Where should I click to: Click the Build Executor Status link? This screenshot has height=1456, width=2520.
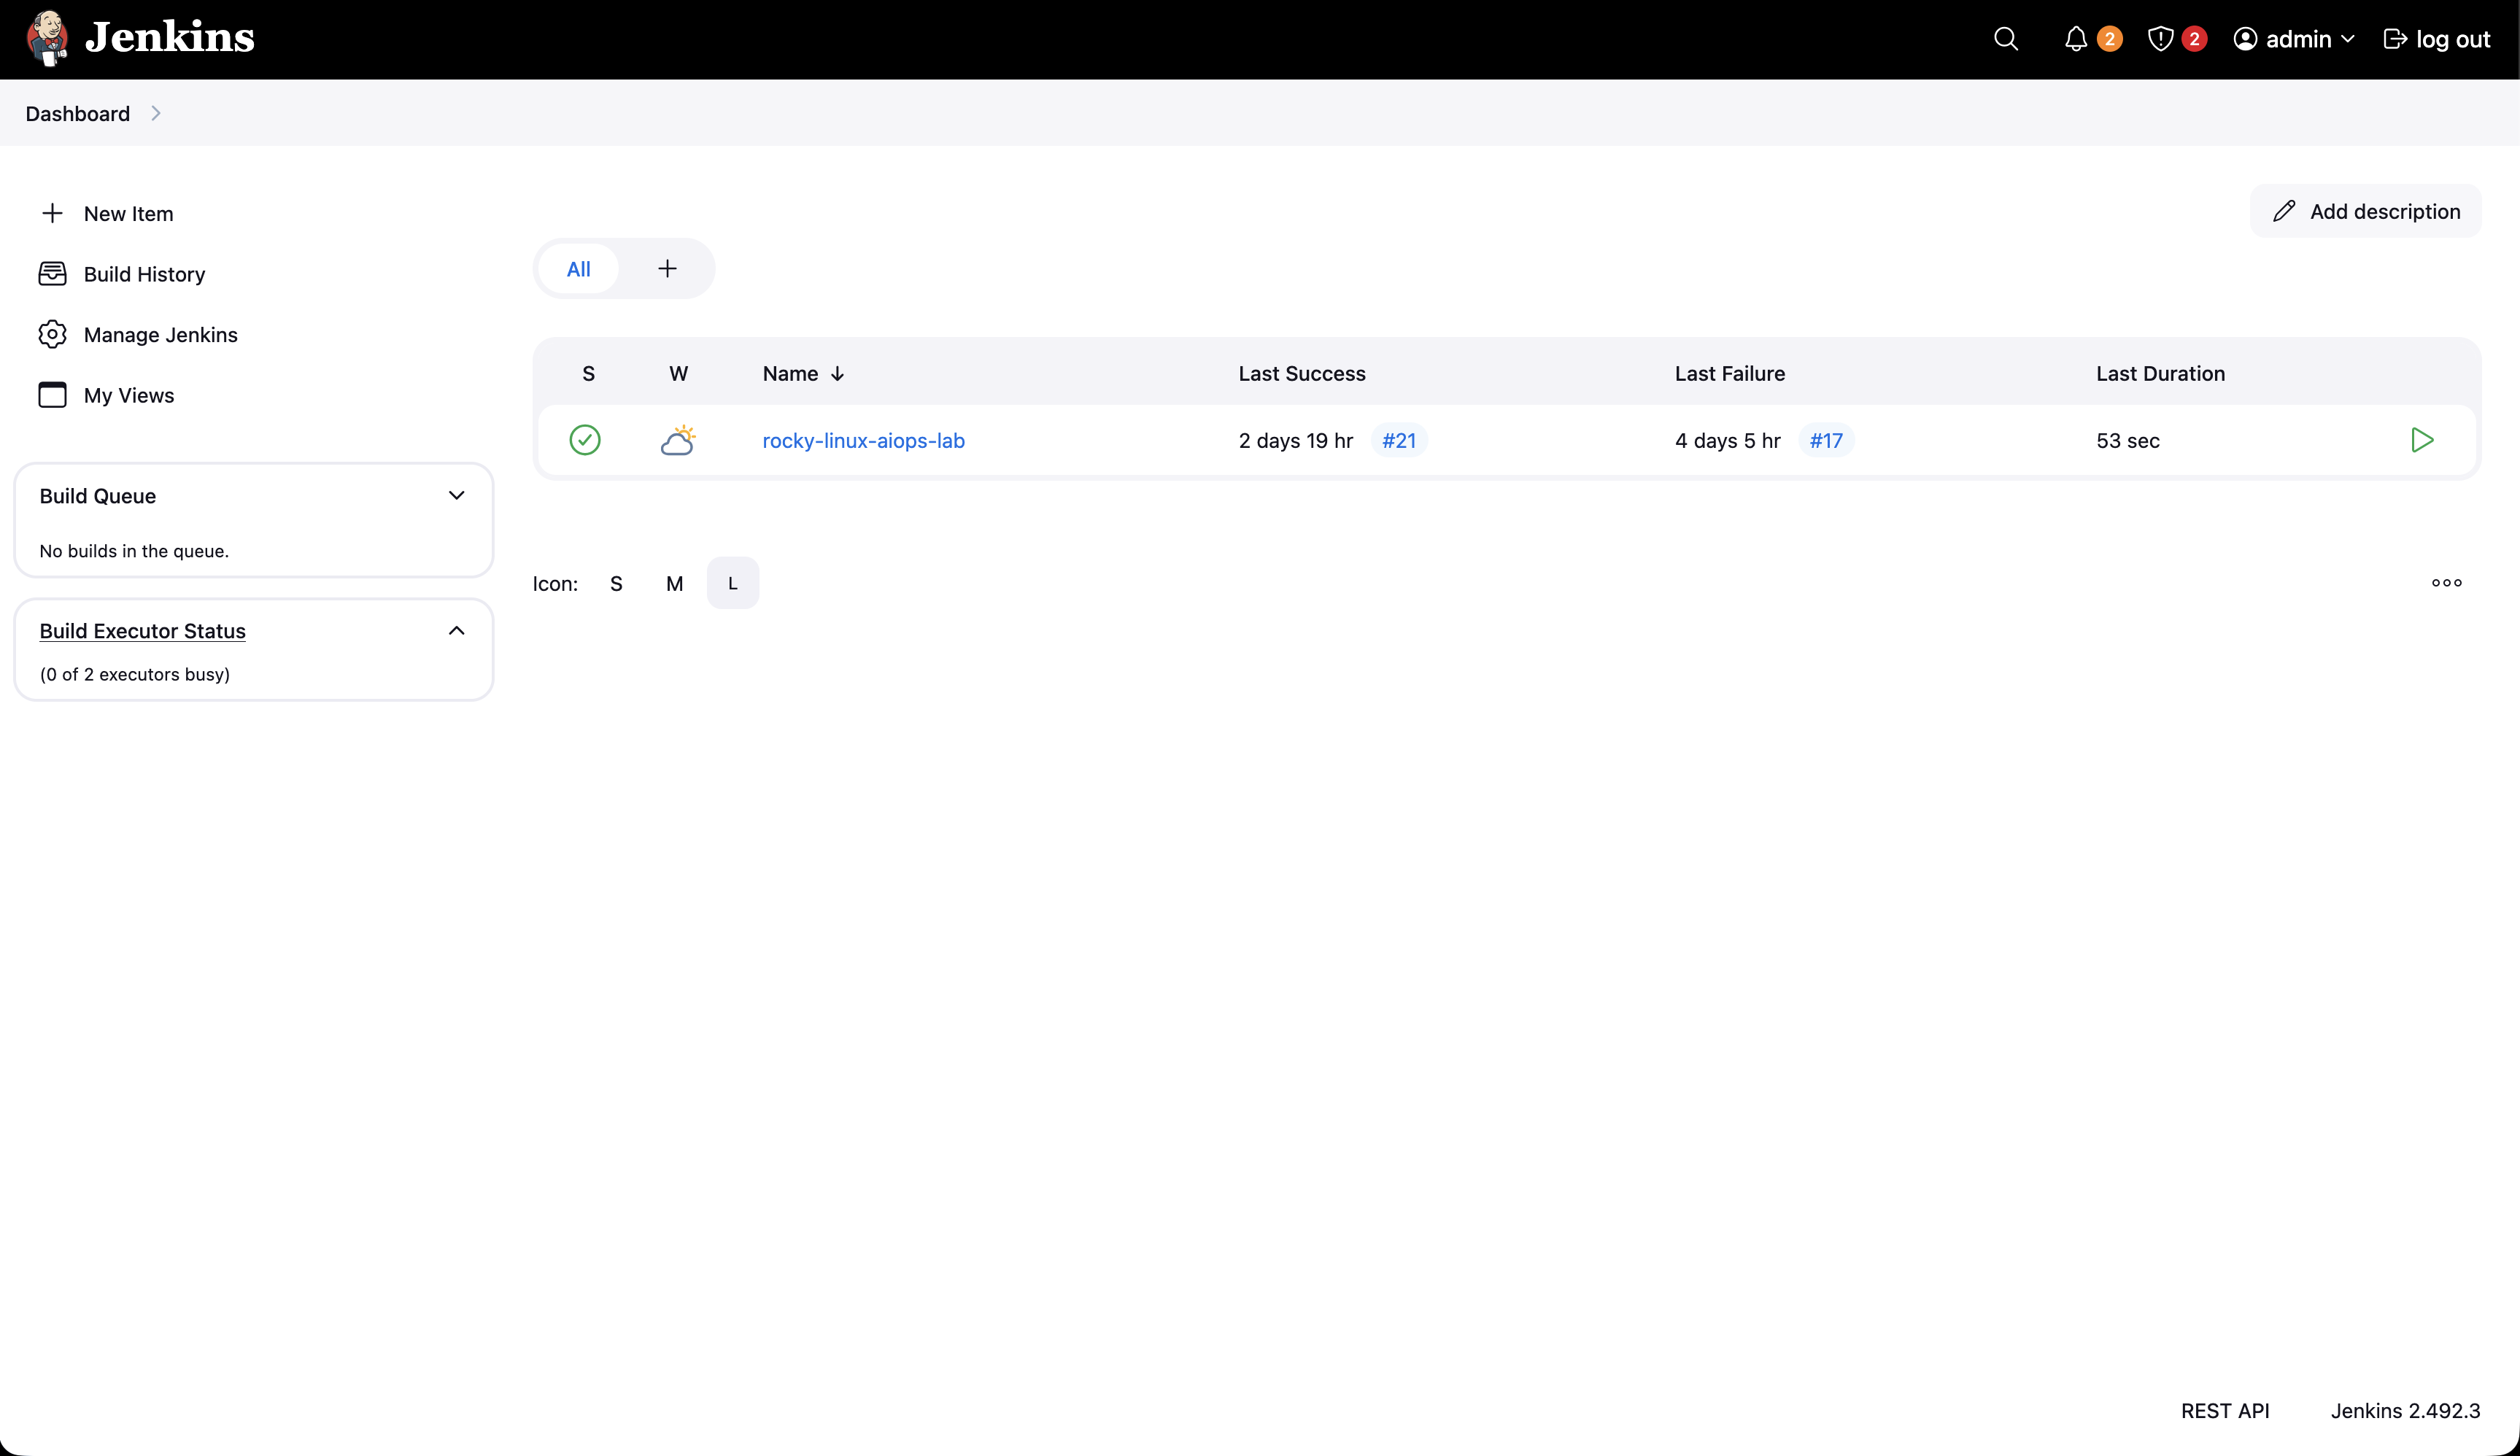(142, 631)
